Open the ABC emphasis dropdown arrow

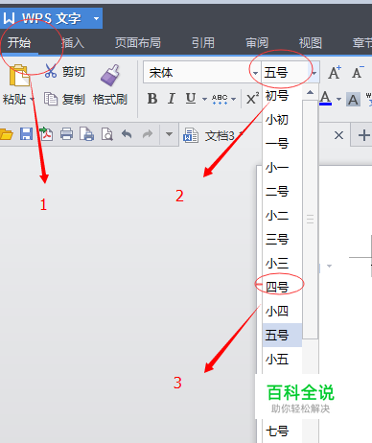tap(234, 100)
